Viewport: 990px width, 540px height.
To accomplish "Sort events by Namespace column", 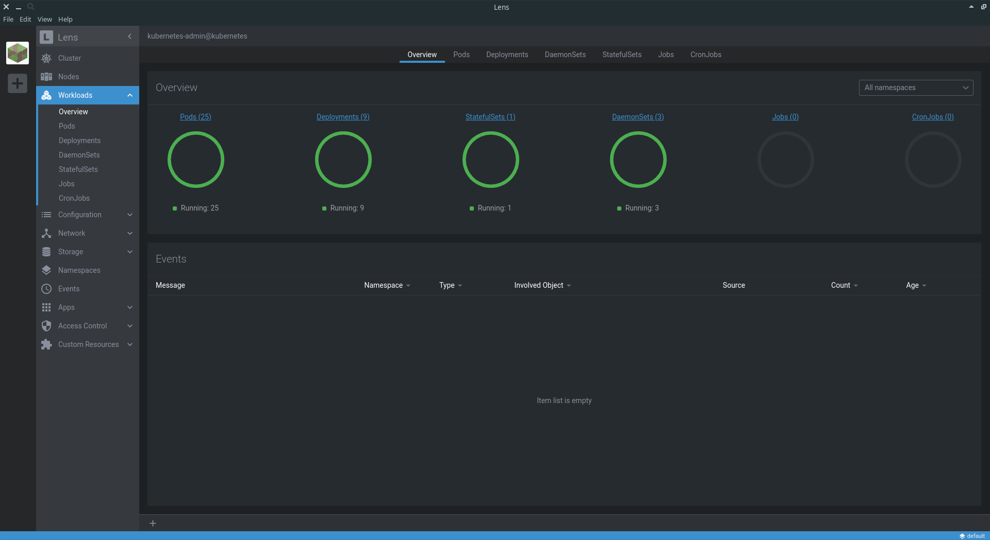I will coord(387,285).
